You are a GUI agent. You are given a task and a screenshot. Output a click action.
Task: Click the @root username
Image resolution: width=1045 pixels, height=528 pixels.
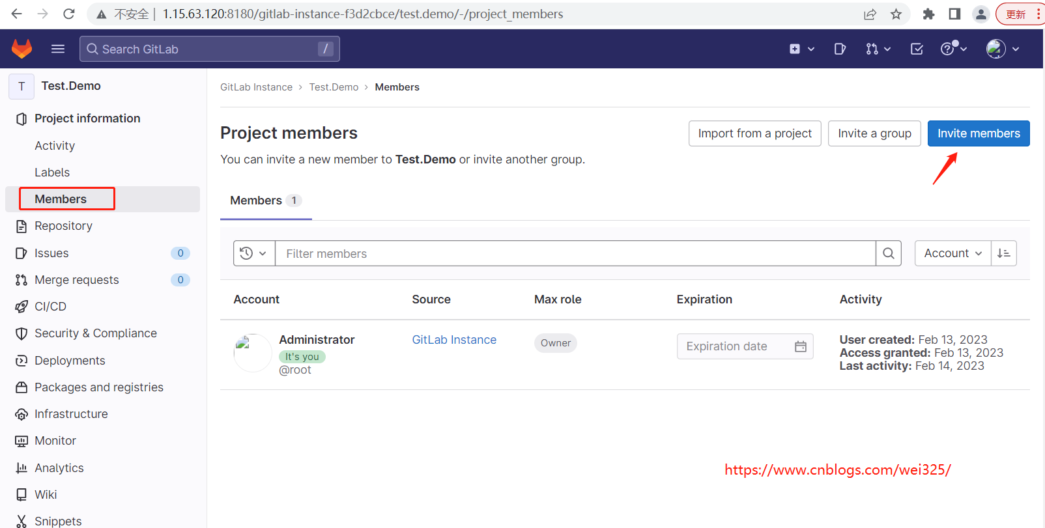click(x=295, y=370)
